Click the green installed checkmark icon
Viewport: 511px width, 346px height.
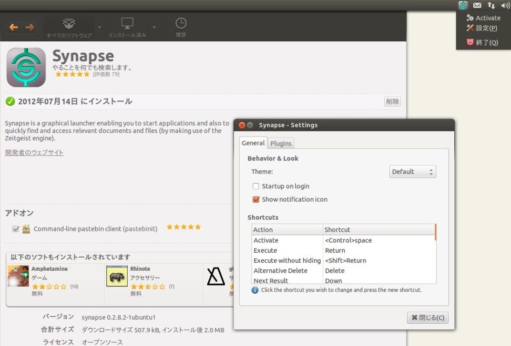coord(10,101)
